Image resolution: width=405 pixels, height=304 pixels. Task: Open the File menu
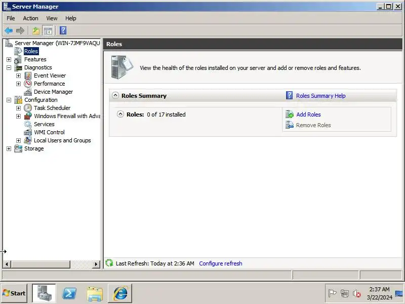pos(11,18)
